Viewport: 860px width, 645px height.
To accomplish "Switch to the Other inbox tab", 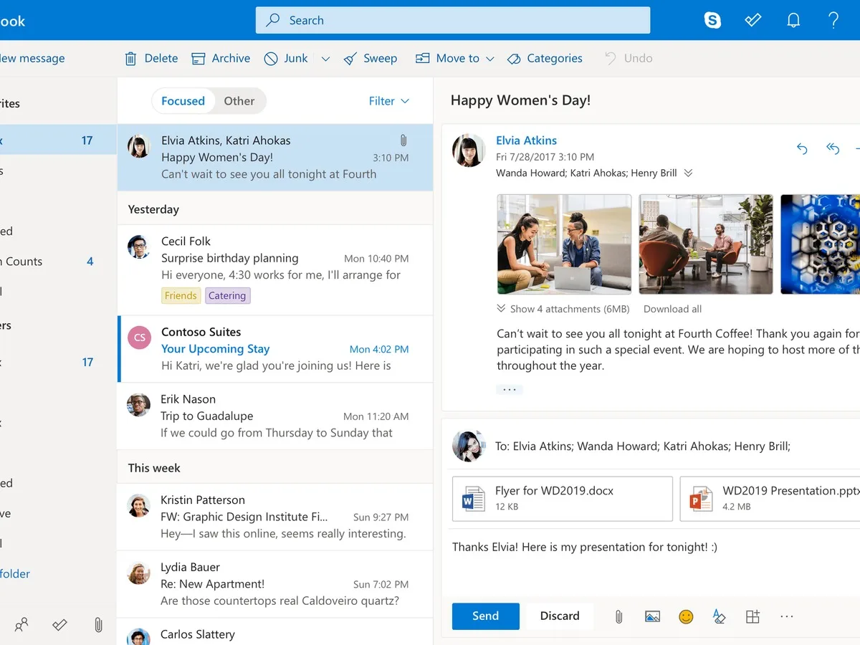I will (x=239, y=101).
